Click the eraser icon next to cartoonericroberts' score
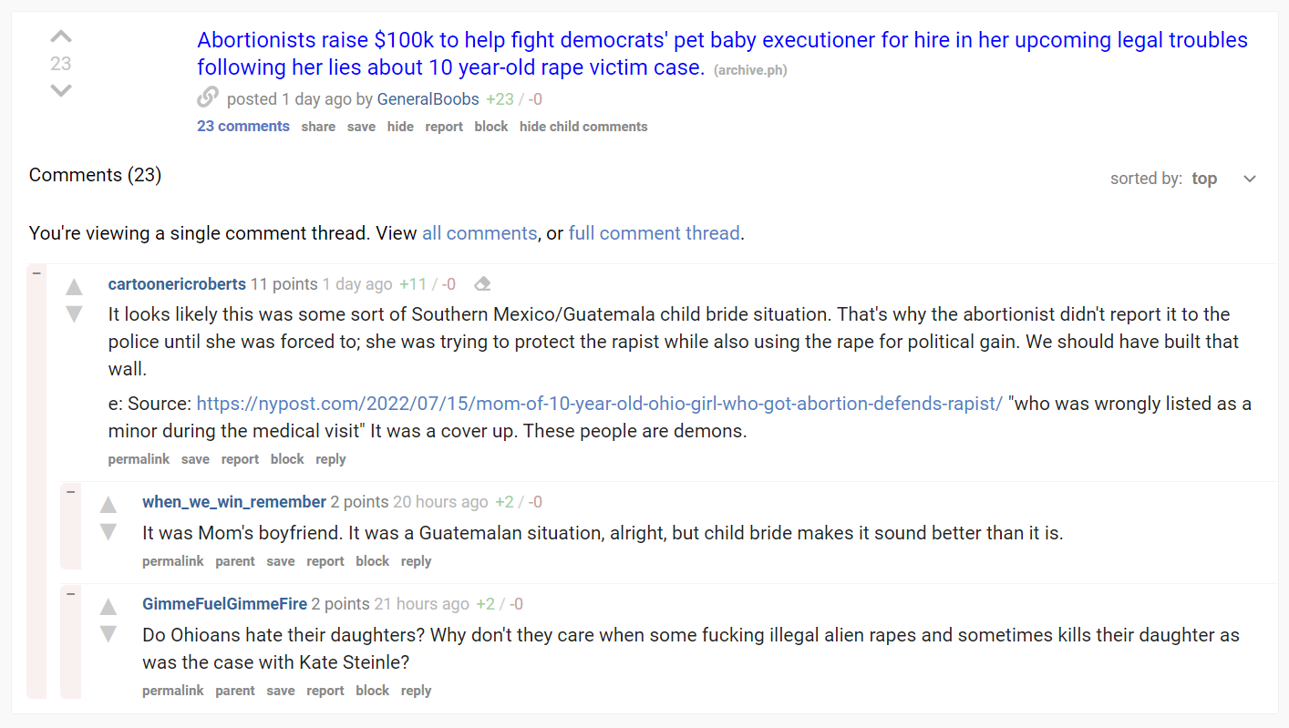Image resolution: width=1289 pixels, height=728 pixels. click(482, 284)
